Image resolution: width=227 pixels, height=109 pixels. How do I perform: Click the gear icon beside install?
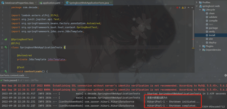pos(207,35)
